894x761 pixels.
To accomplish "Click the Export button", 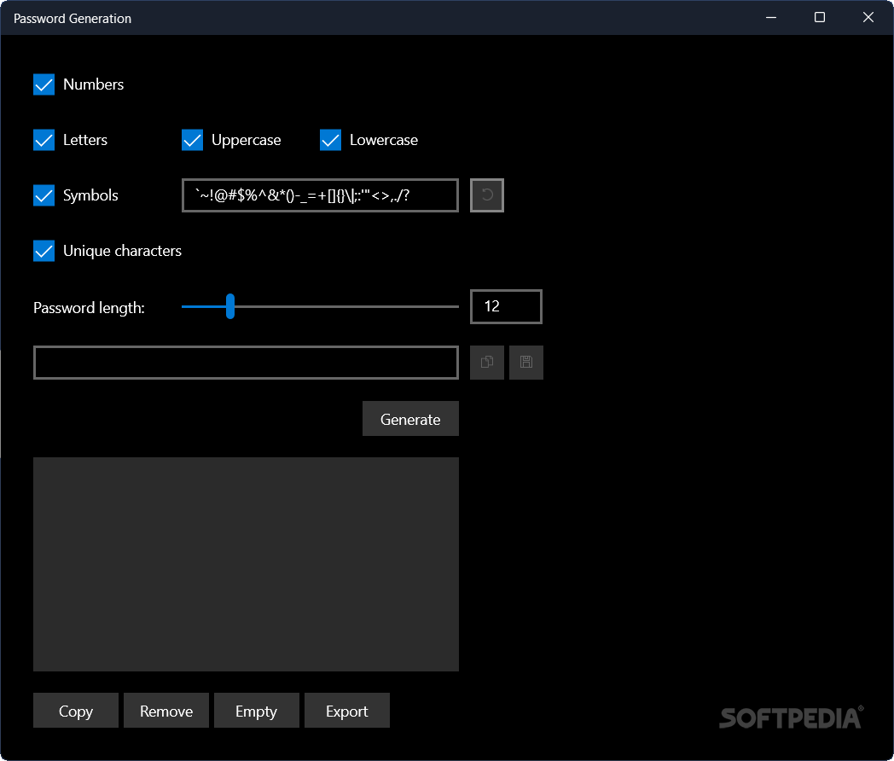I will point(347,711).
